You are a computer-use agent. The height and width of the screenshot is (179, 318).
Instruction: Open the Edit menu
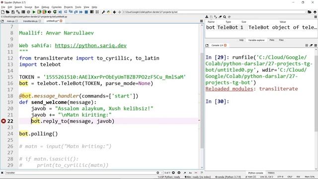[x=10, y=7]
